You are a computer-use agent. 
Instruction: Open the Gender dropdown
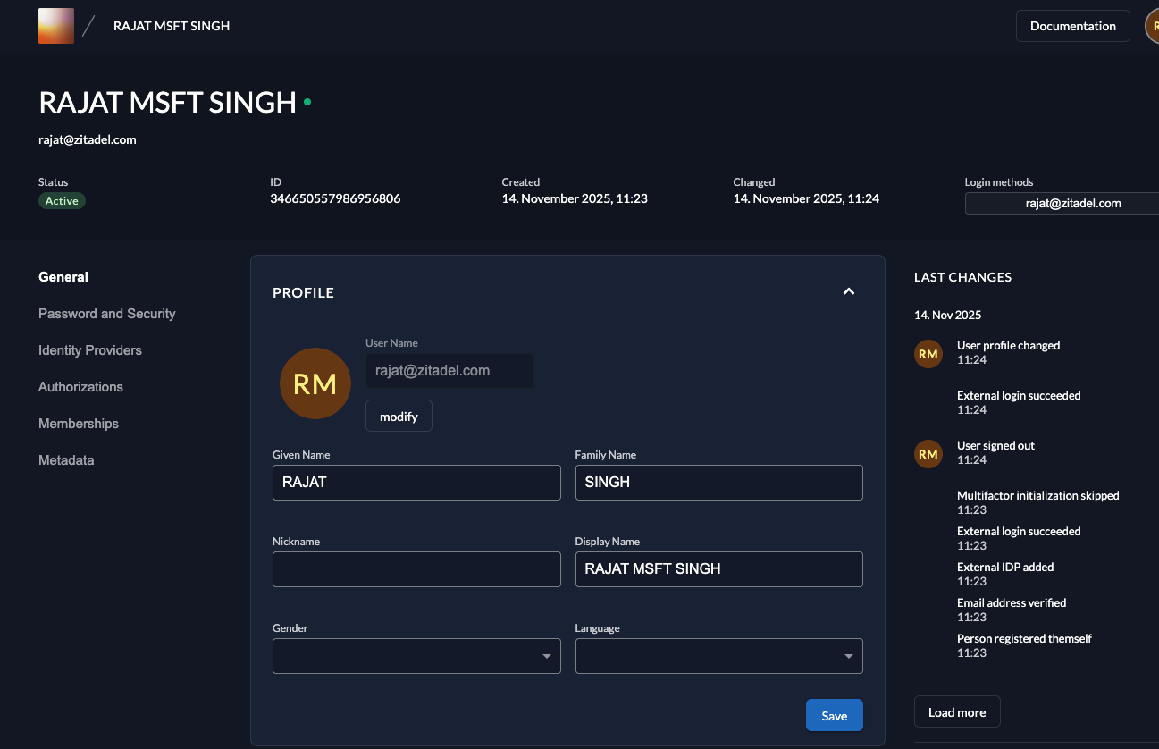click(416, 656)
